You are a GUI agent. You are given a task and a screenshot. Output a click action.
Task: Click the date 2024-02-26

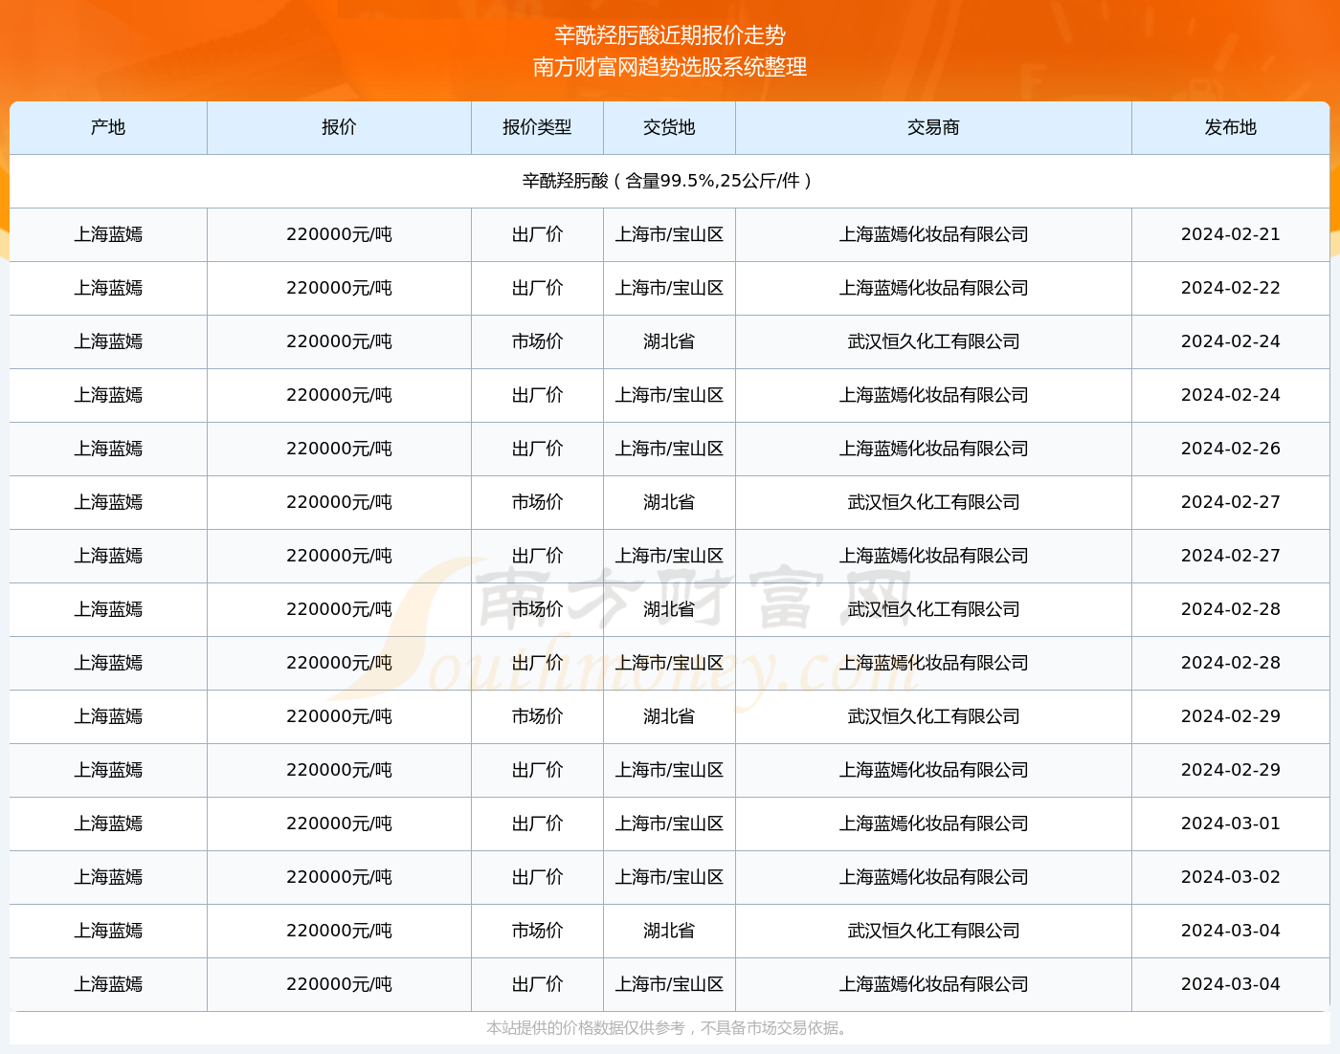[1230, 449]
